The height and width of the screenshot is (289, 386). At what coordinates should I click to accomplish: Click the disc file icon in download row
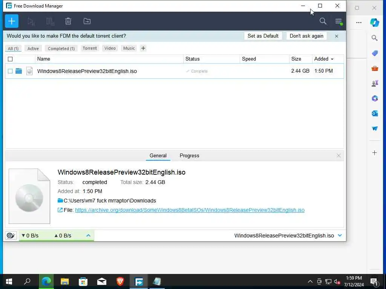29,71
